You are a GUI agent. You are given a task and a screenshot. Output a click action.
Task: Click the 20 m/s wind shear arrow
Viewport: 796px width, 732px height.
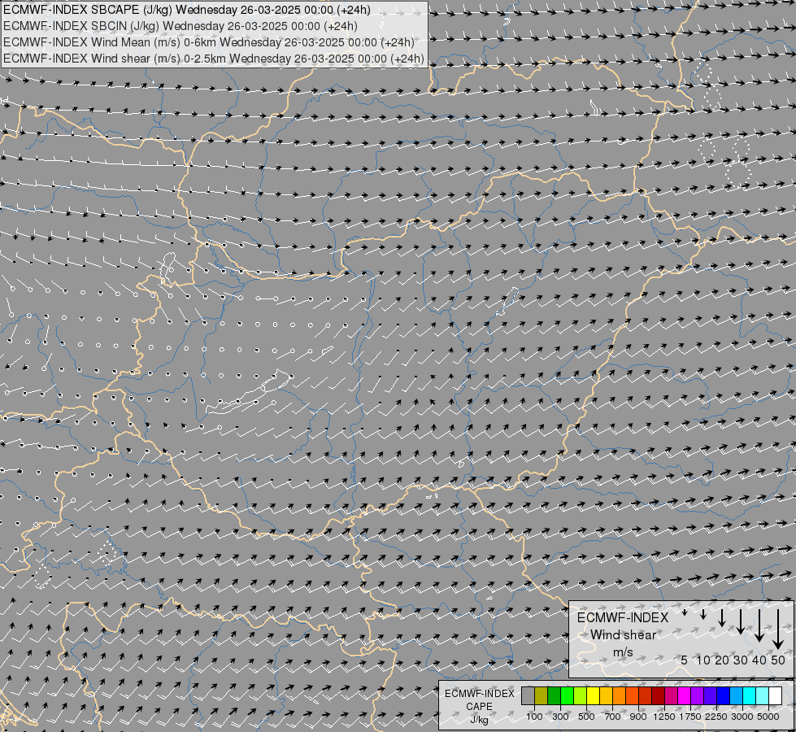coord(722,618)
